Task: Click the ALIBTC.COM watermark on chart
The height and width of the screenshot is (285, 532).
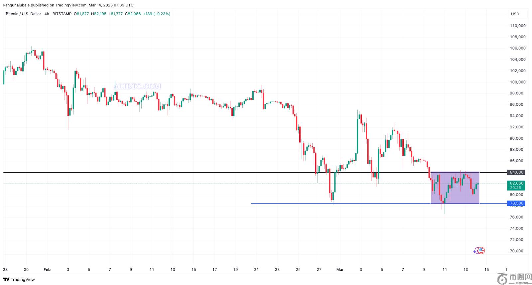Action: [x=137, y=86]
